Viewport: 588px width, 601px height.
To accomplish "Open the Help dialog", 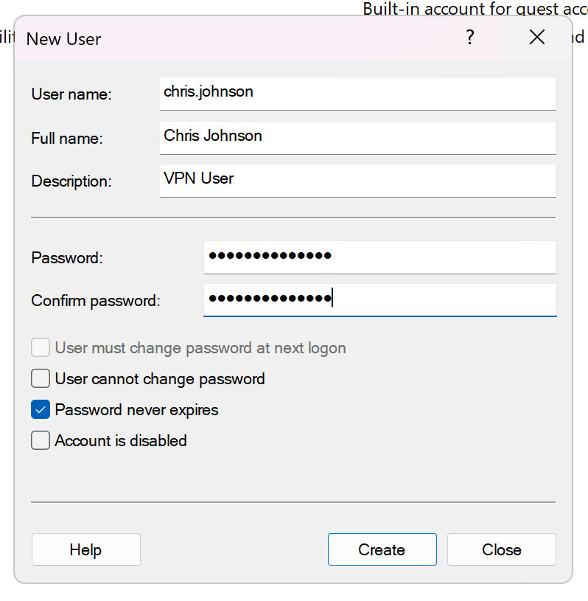I will point(85,549).
